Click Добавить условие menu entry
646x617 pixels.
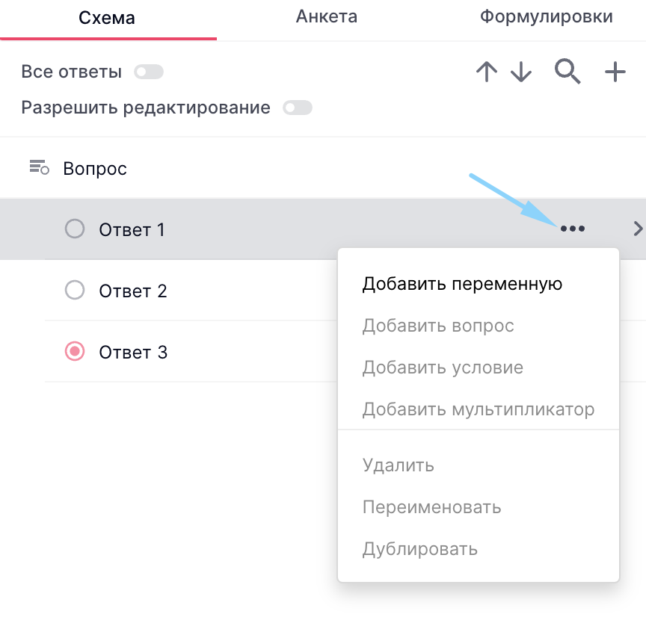(x=443, y=368)
